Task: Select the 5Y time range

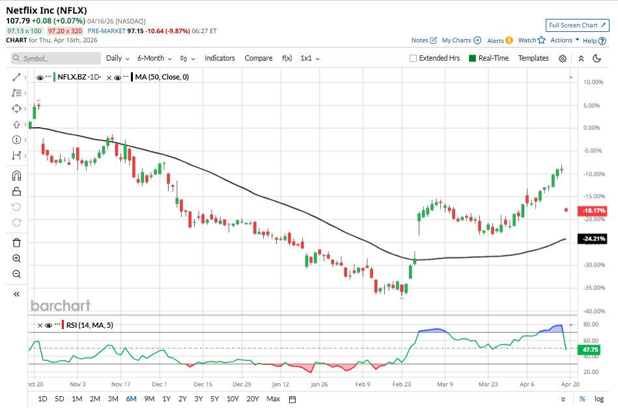Action: 214,399
